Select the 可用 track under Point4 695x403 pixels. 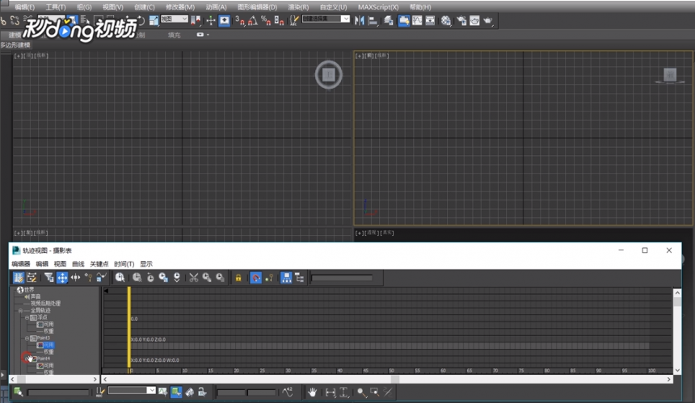[x=48, y=365]
